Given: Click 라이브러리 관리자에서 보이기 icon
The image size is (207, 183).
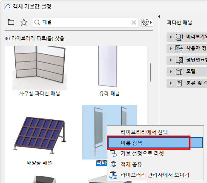Looking at the screenshot, I should click(x=113, y=175).
